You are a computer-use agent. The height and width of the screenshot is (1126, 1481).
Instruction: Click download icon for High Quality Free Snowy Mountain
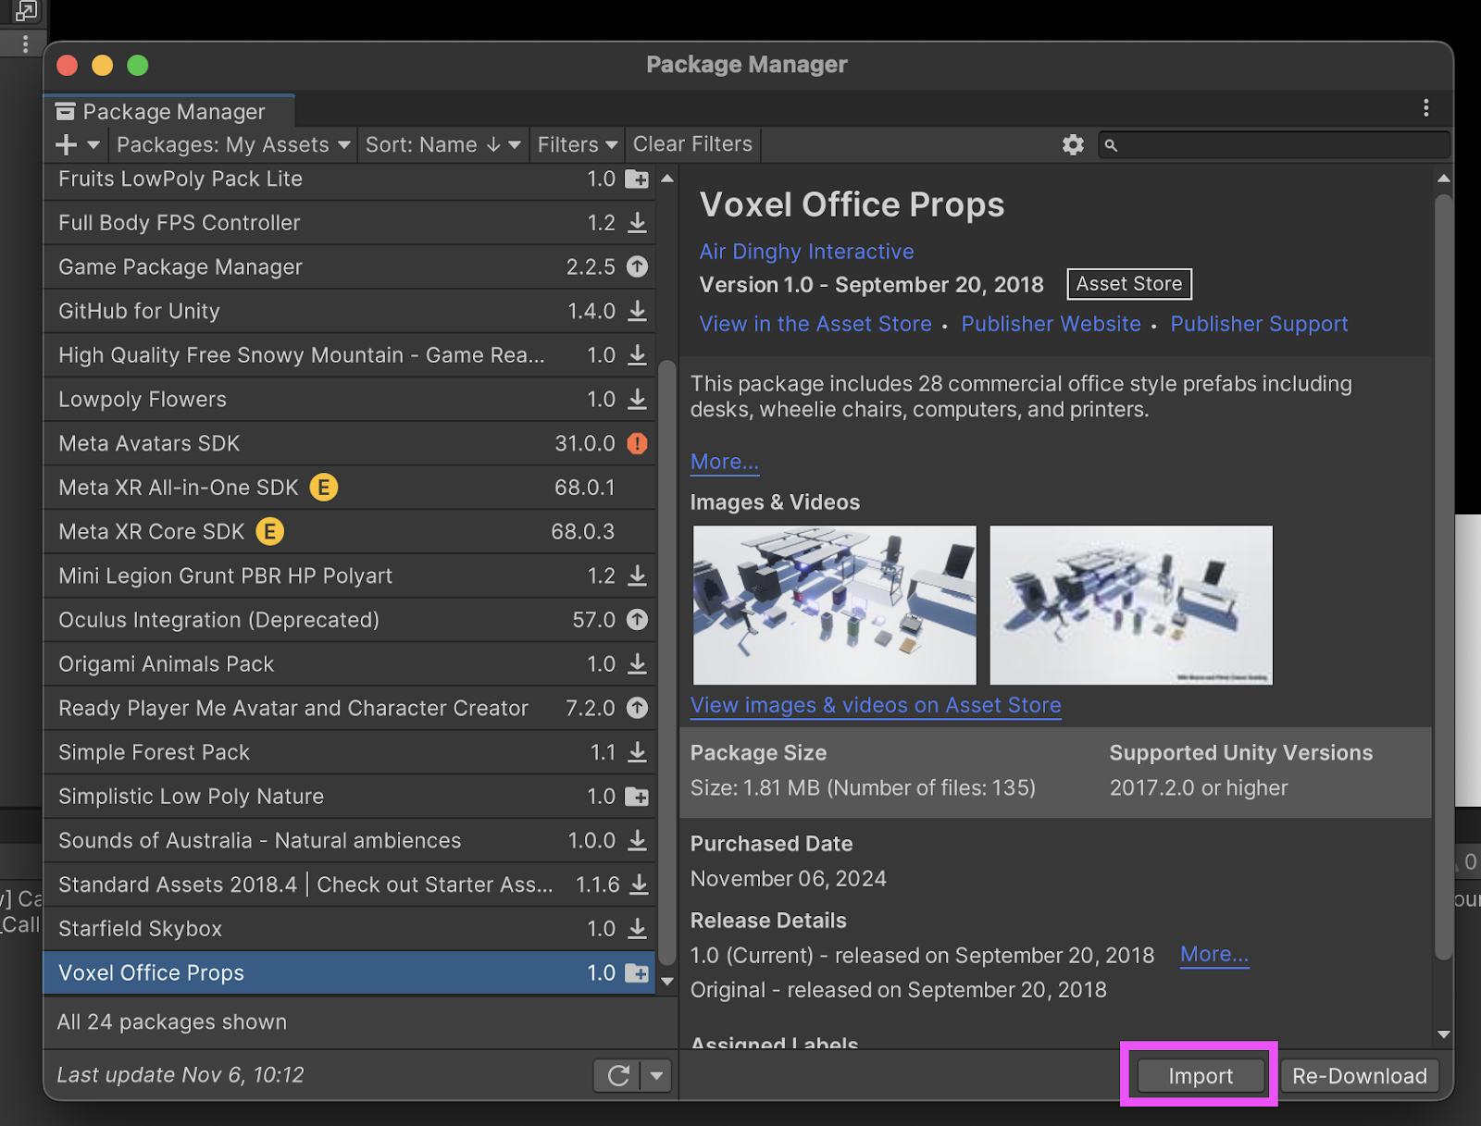pyautogui.click(x=638, y=355)
